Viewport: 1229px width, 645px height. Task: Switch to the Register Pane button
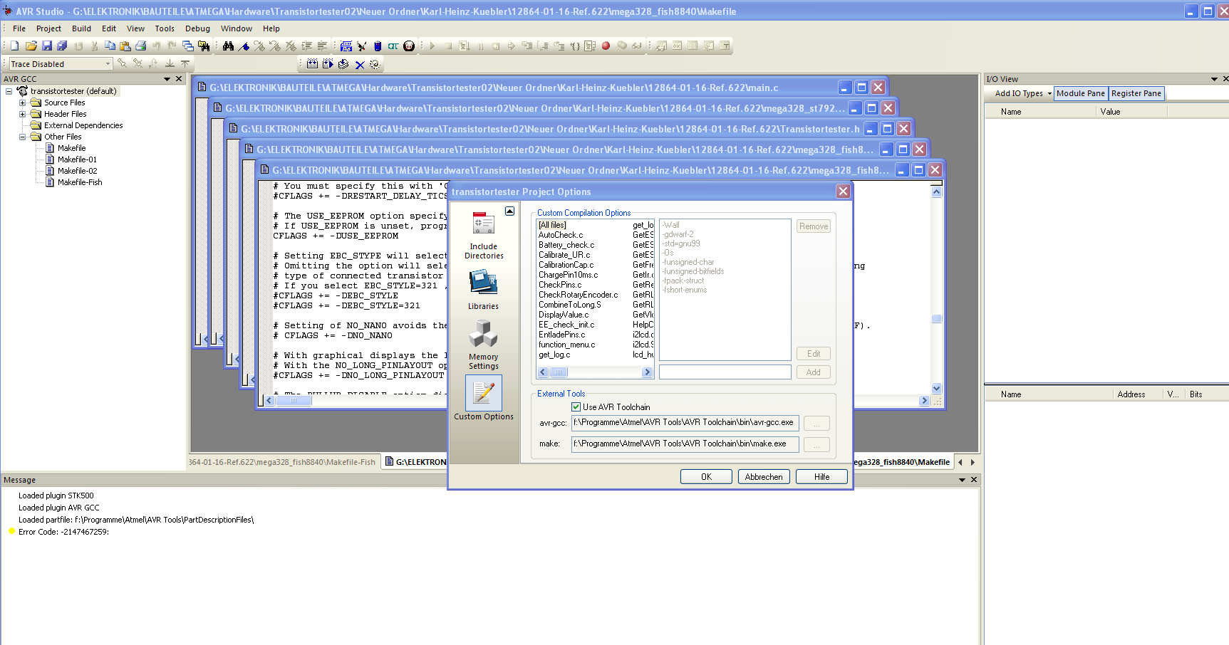[1136, 93]
